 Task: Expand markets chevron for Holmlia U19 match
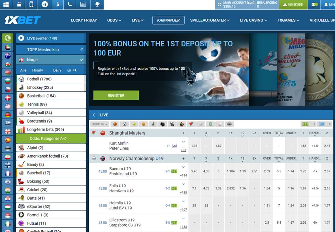[184, 201]
